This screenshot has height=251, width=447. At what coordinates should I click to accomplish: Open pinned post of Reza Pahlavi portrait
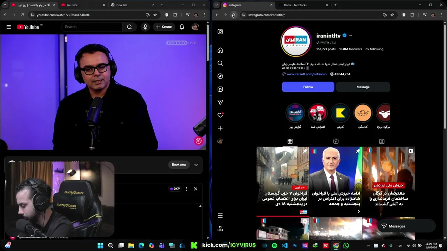pos(336,181)
